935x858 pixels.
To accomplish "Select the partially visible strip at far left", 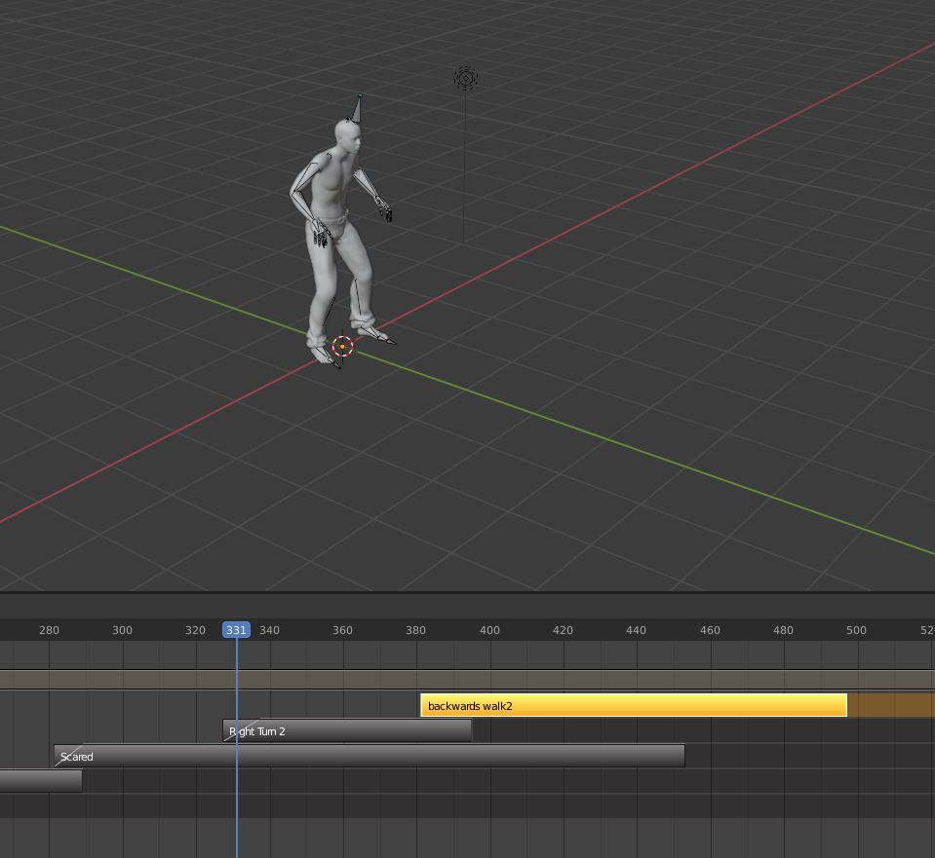I will pyautogui.click(x=39, y=780).
